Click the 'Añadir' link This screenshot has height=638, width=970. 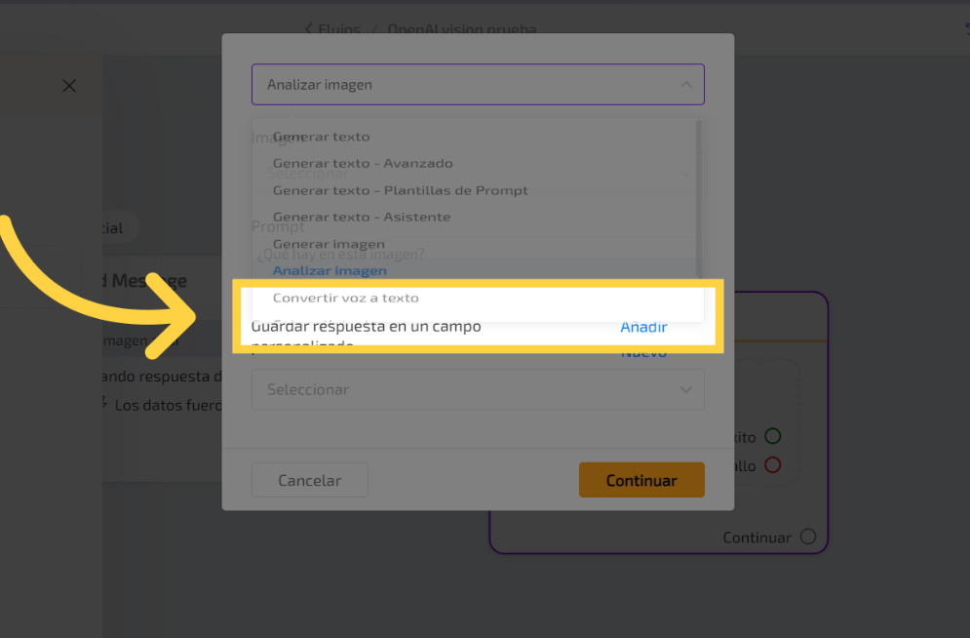point(643,327)
